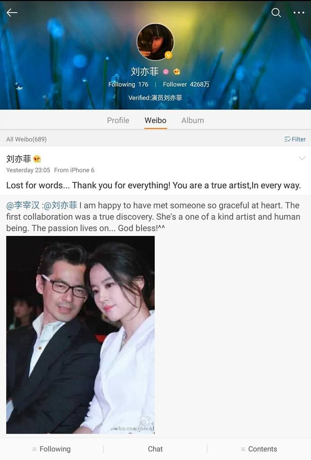Tap the Chat button
Viewport: 311px width, 460px height.
tap(155, 449)
